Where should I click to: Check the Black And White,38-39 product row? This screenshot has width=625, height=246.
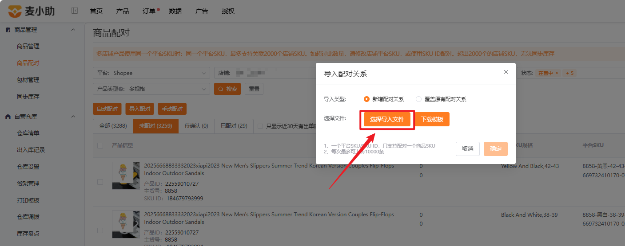pyautogui.click(x=100, y=230)
